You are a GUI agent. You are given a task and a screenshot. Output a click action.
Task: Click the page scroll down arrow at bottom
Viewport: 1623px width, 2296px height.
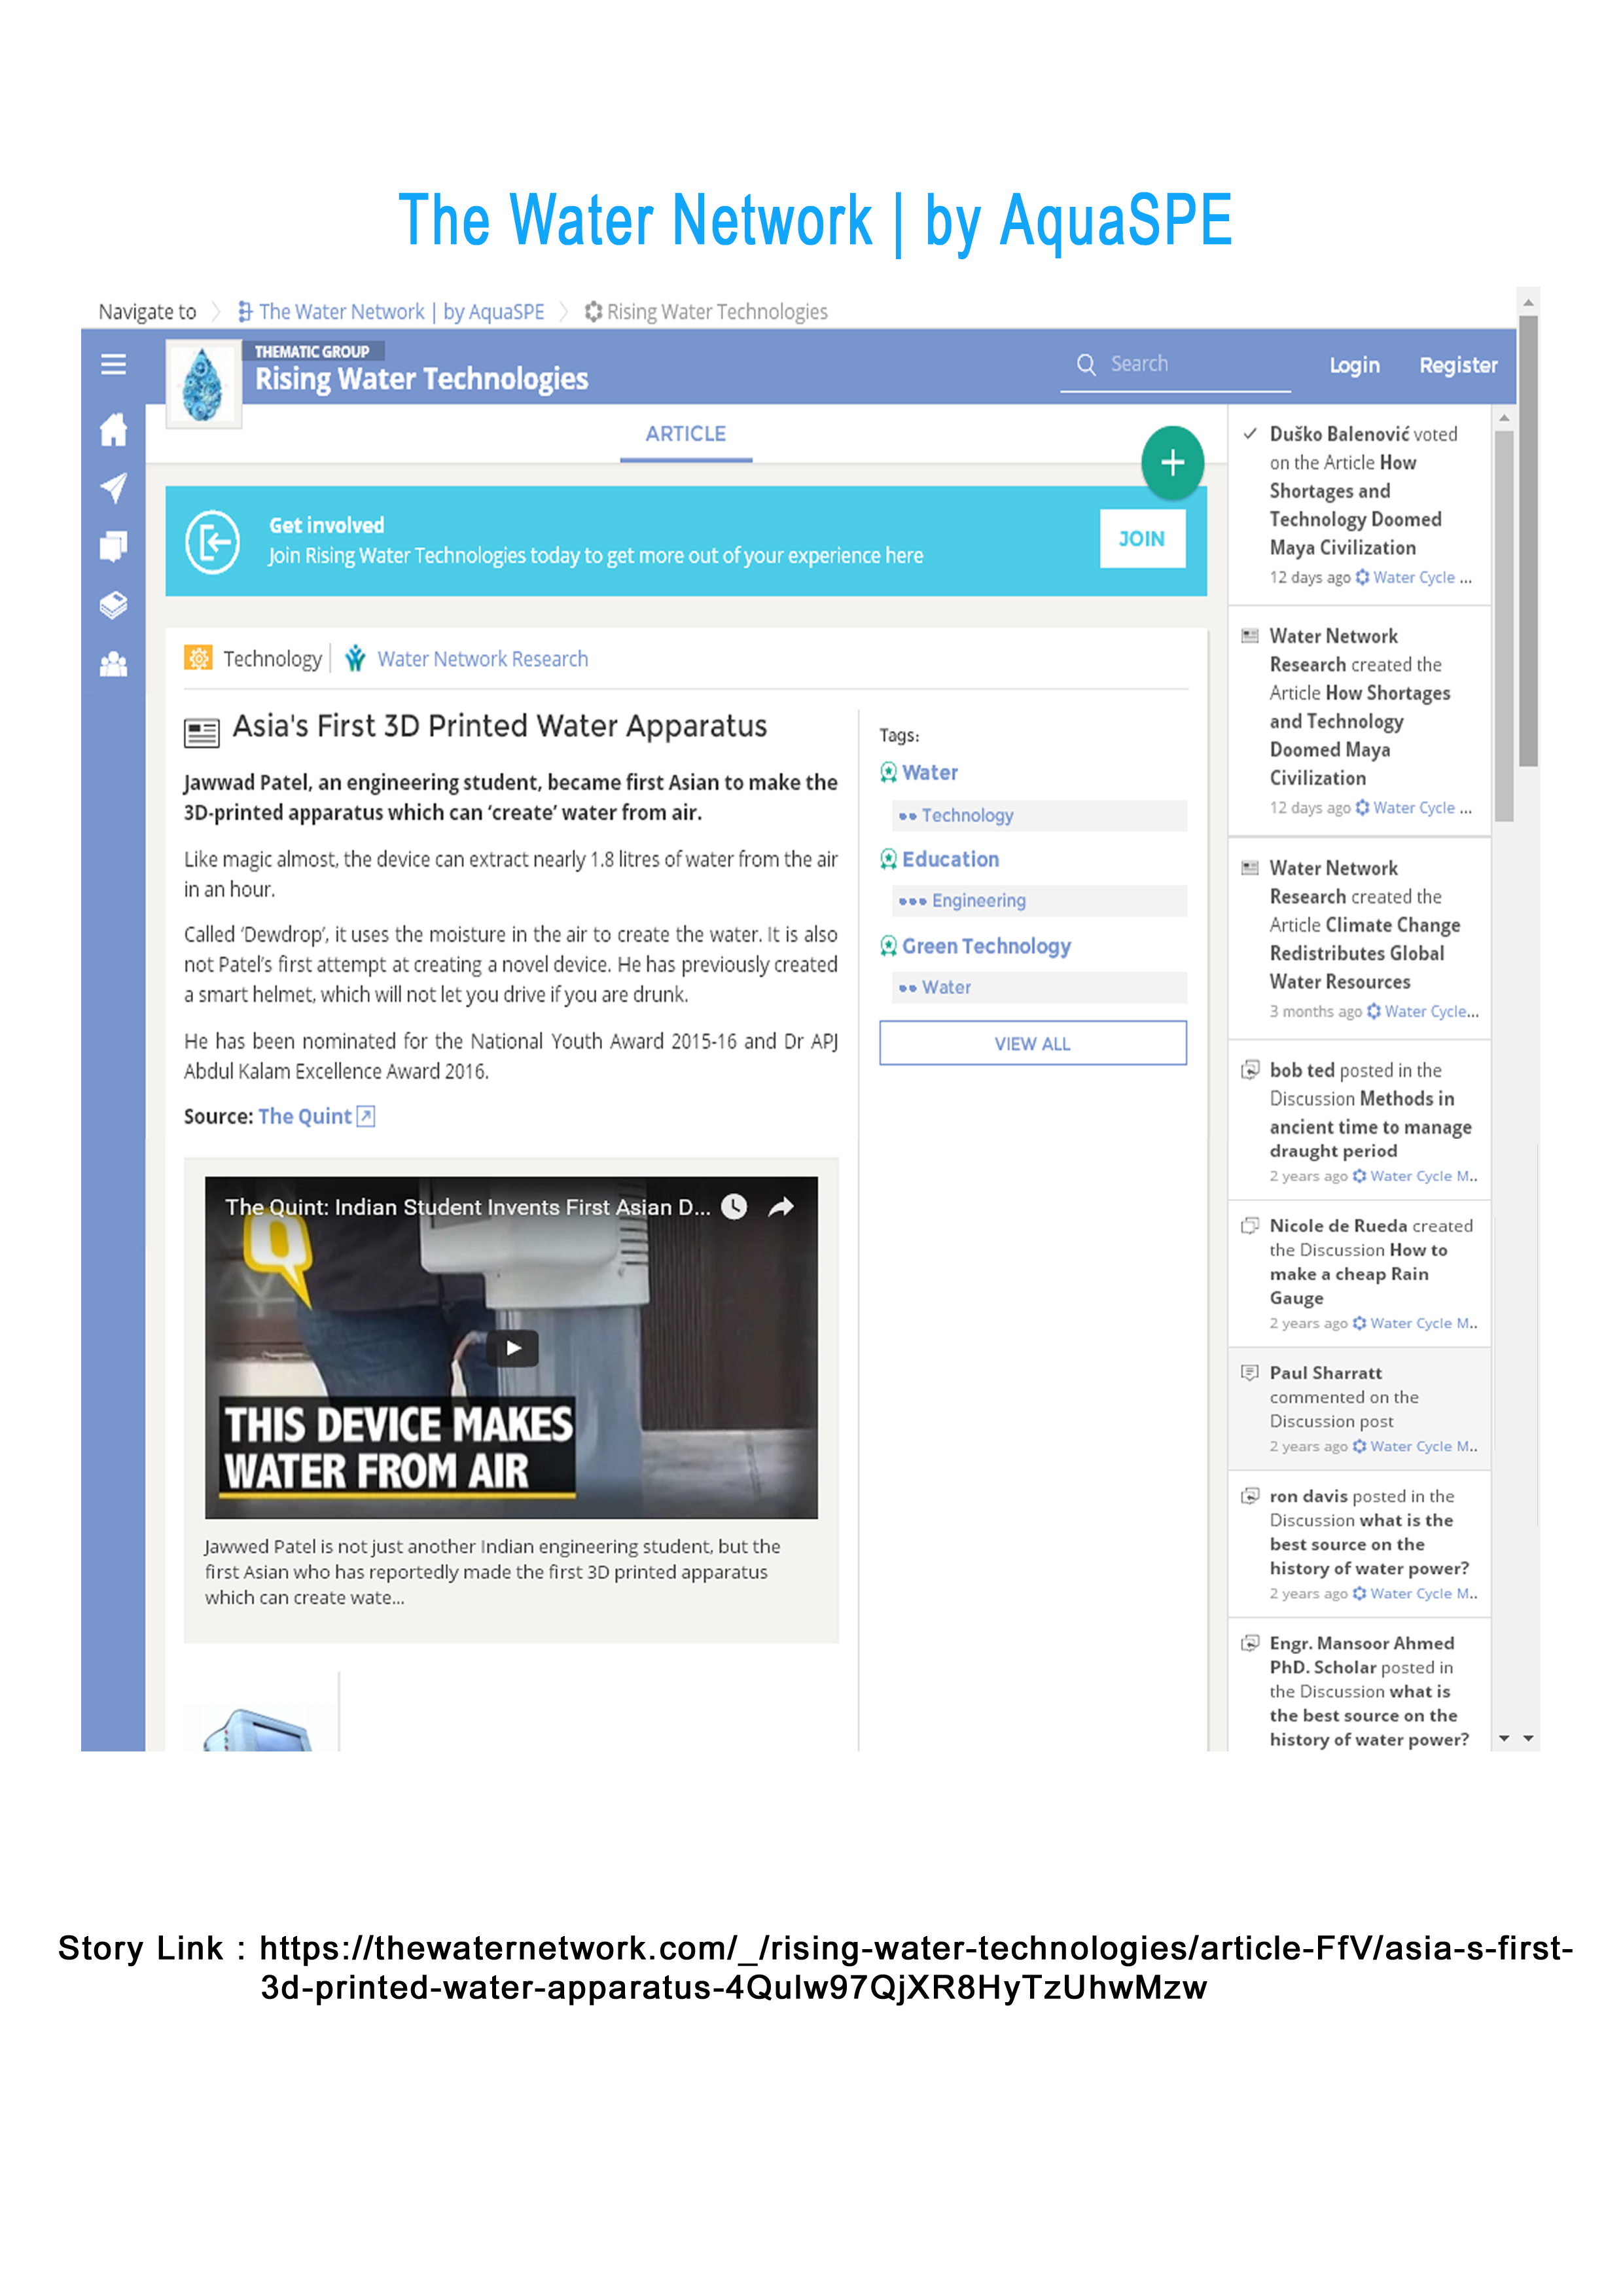click(1528, 1739)
